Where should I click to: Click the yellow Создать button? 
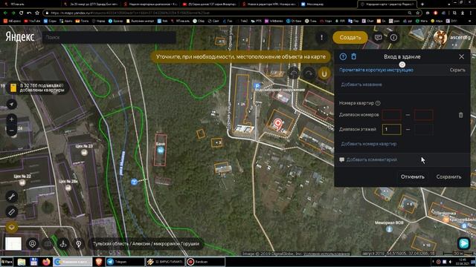click(350, 38)
